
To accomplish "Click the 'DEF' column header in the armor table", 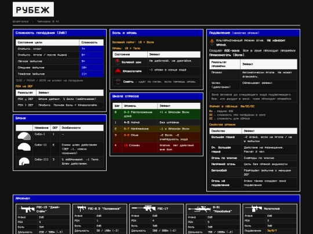I will click(x=55, y=128).
